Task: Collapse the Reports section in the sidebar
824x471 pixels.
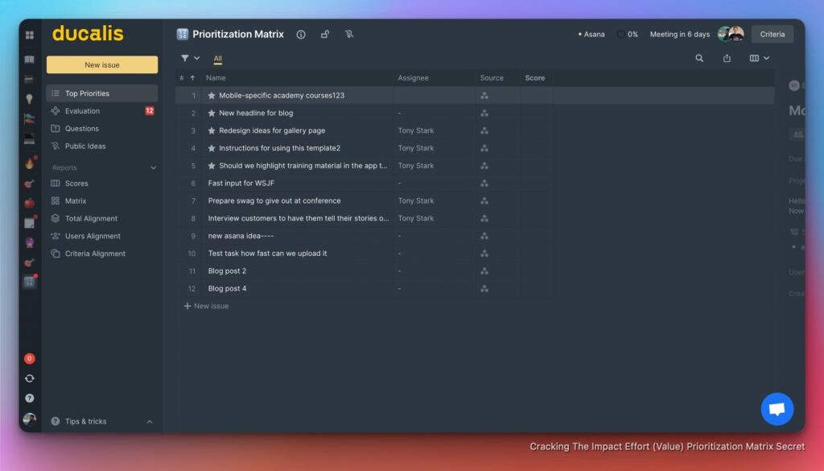Action: 153,167
